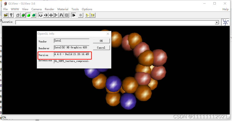Click the right arrow slide mode icon
Screen dimensions: 232x121
point(46,15)
